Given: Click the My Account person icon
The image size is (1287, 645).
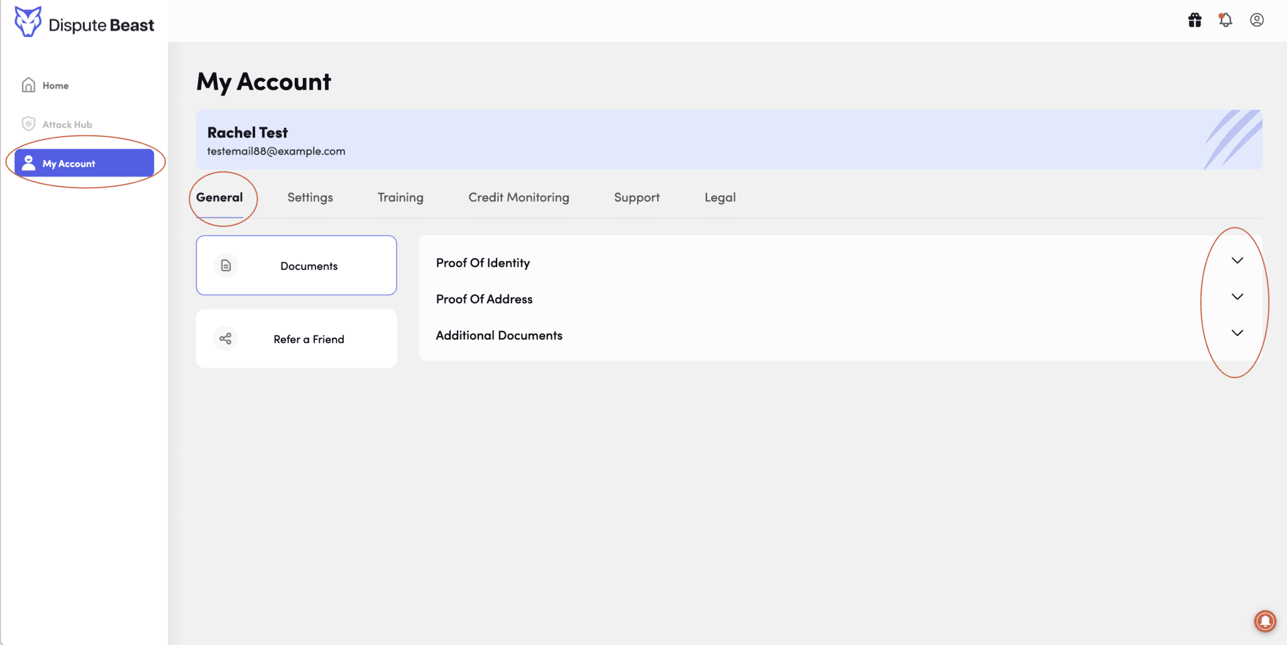Looking at the screenshot, I should 28,163.
